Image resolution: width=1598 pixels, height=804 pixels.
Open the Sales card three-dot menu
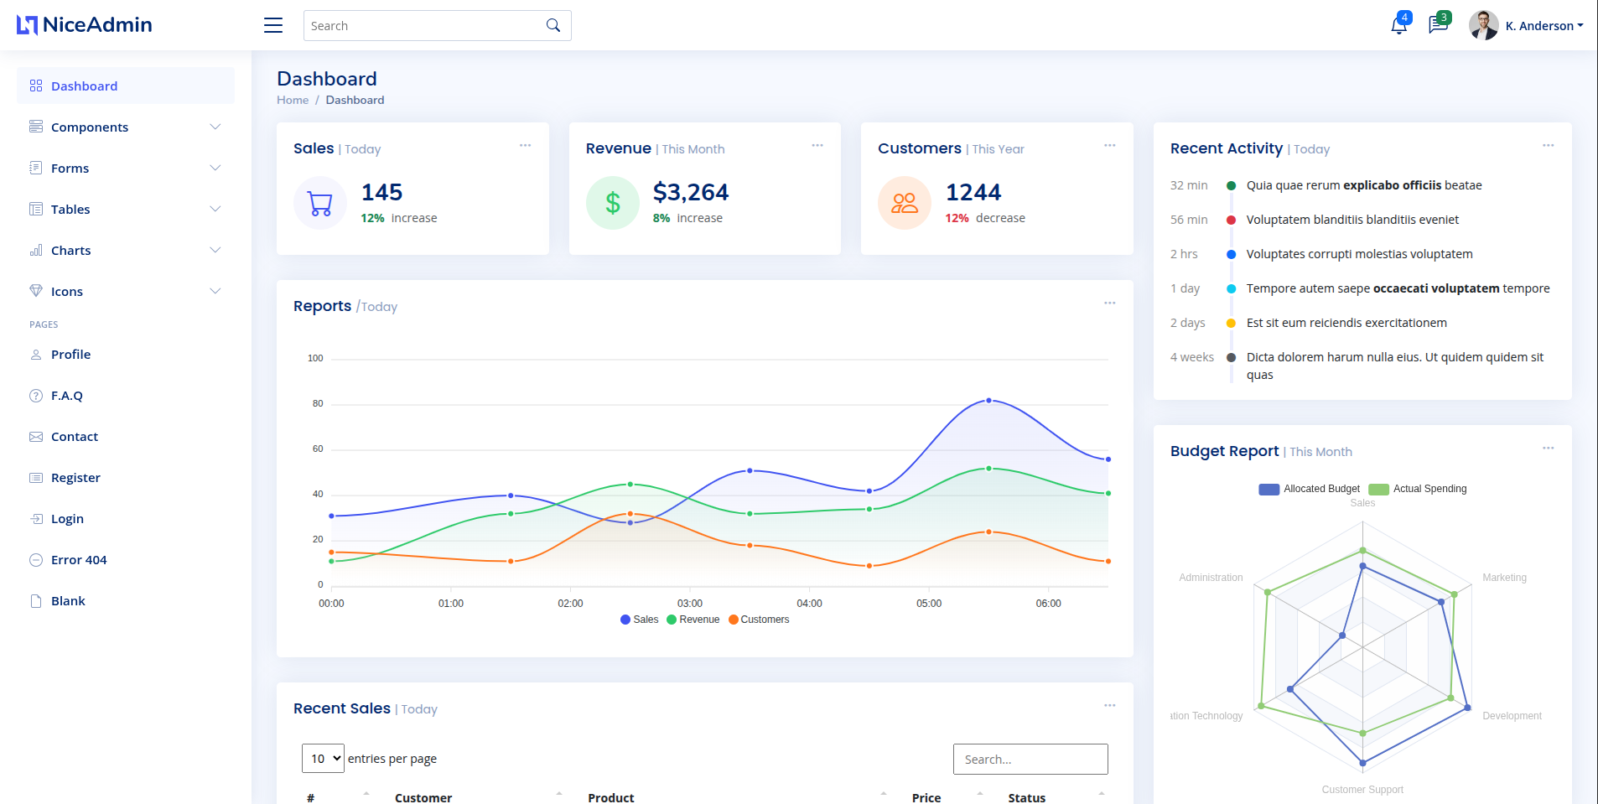pos(525,146)
